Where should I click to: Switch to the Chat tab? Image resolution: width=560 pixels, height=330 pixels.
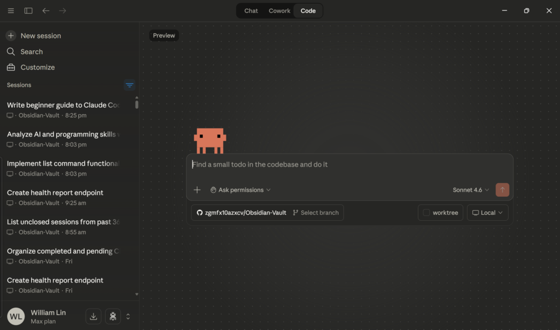pos(251,11)
